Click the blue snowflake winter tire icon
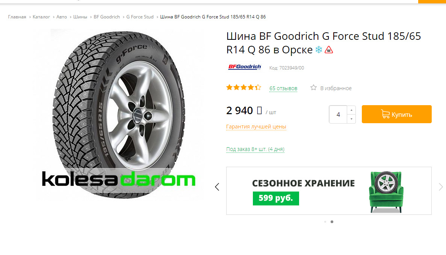 point(319,50)
